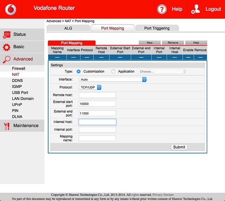This screenshot has width=225, height=201.
Task: Click the Port Mapping red panel title
Action: (72, 43)
